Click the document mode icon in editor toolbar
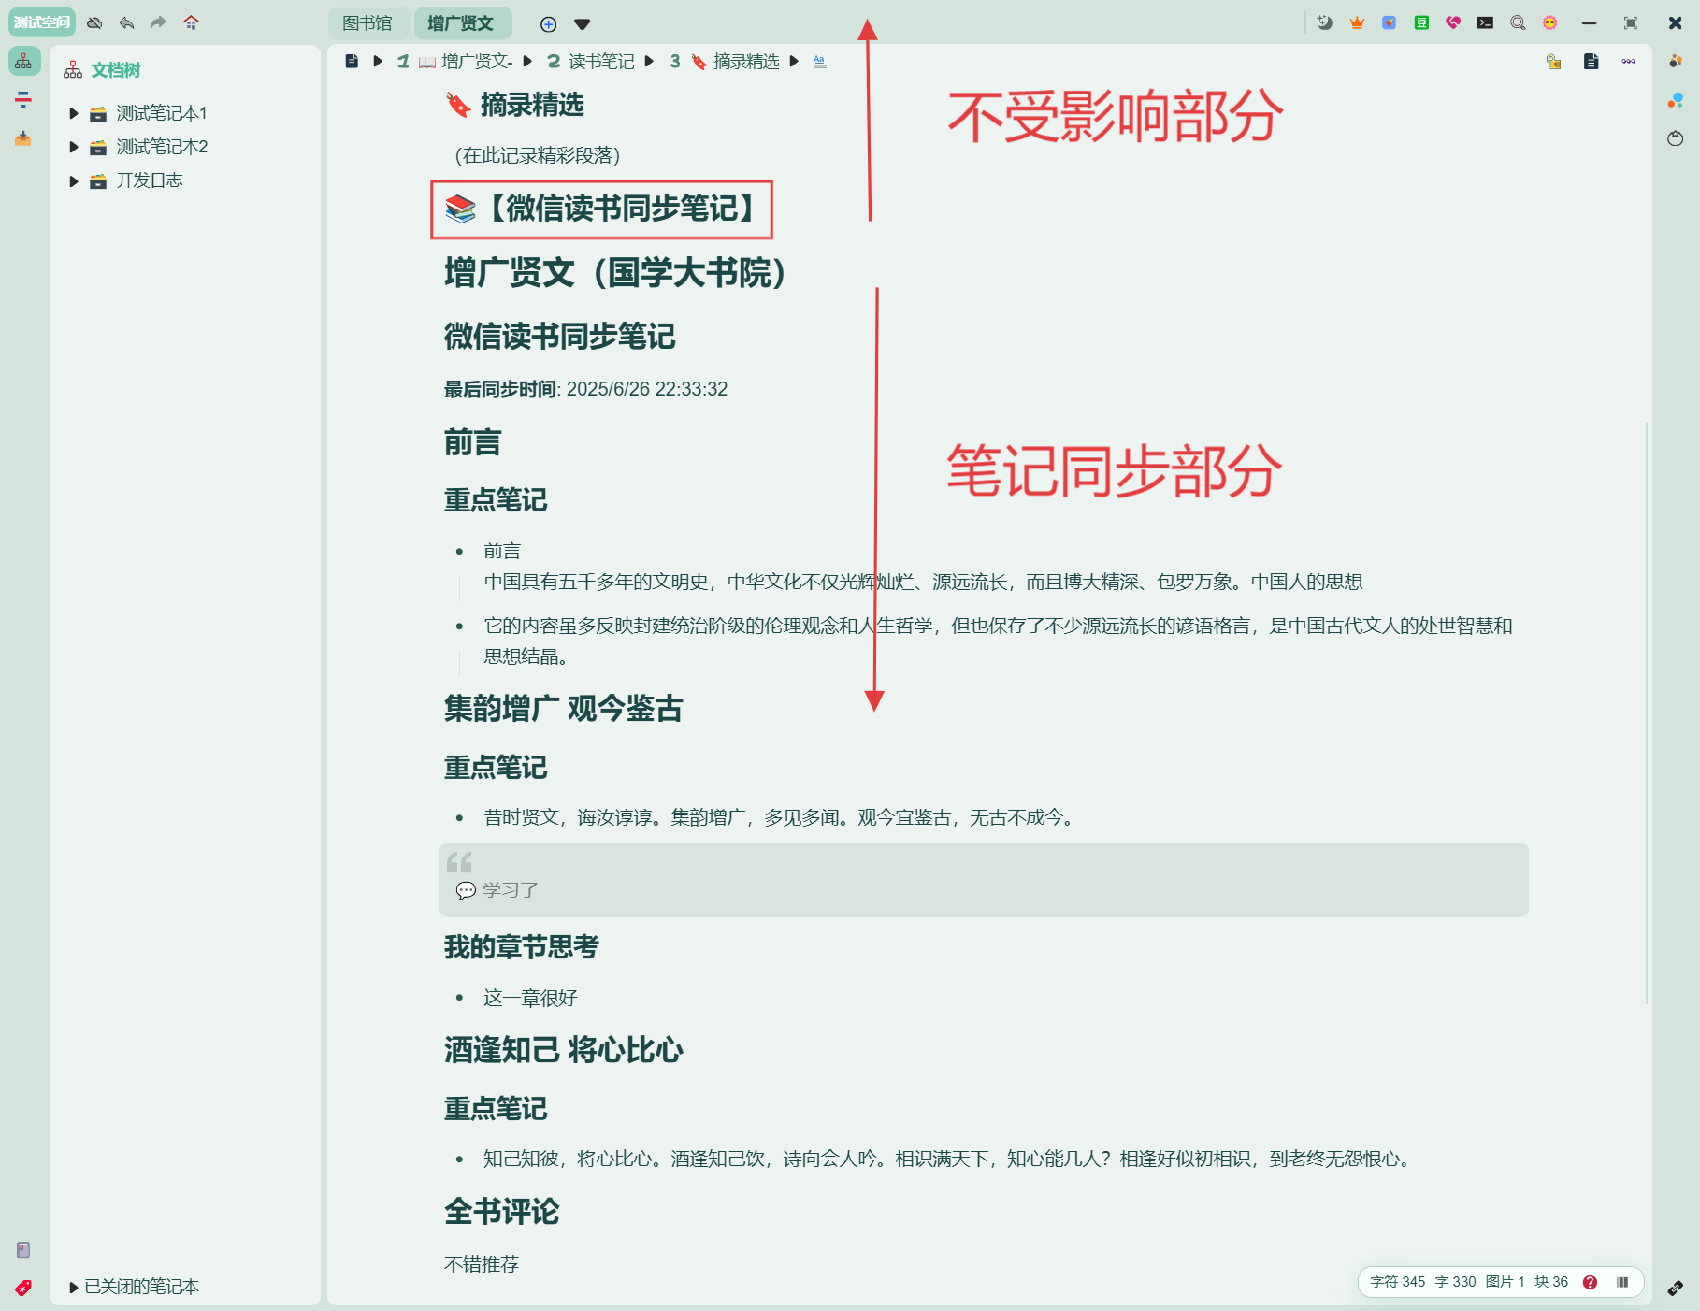1700x1311 pixels. [1591, 62]
